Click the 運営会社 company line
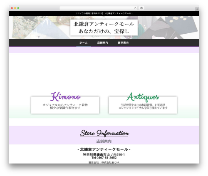 pos(104,162)
